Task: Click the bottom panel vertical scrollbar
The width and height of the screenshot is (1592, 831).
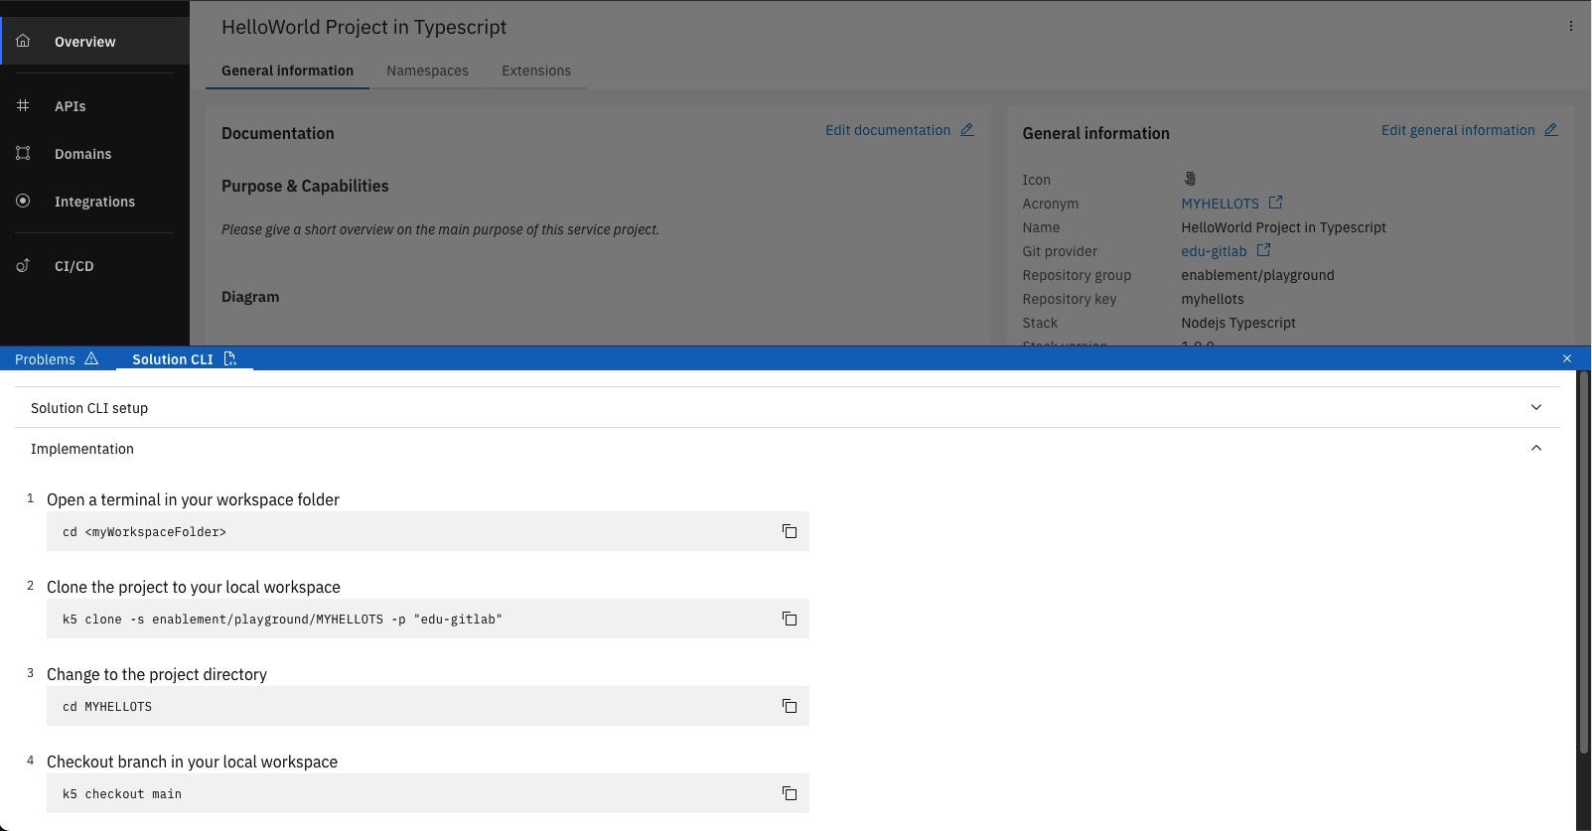Action: [1584, 561]
